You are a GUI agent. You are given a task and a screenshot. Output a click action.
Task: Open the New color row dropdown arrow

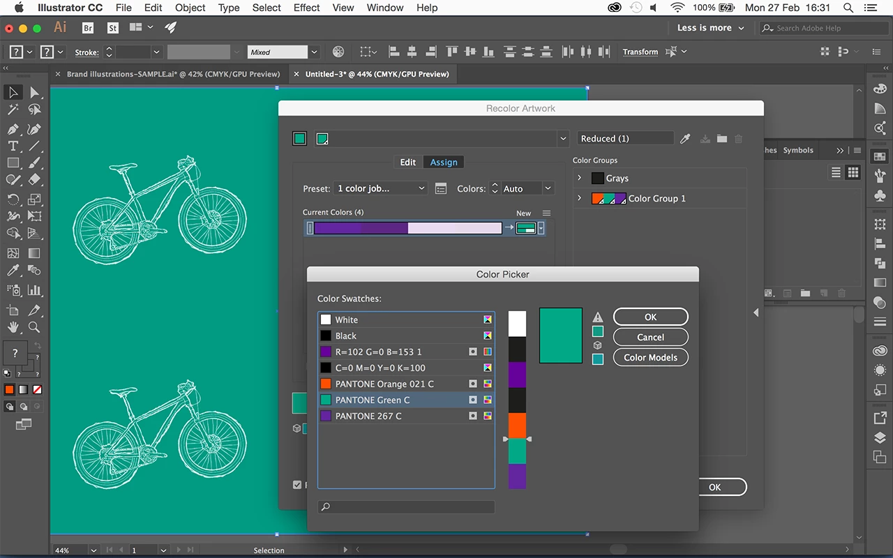coord(541,228)
